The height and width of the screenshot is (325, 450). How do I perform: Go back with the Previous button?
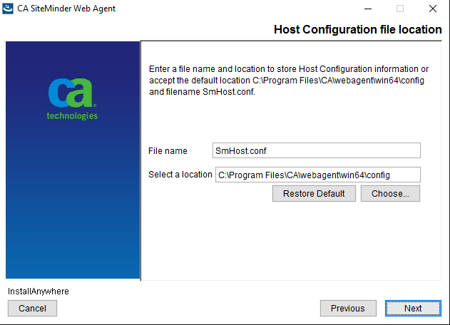(x=348, y=309)
